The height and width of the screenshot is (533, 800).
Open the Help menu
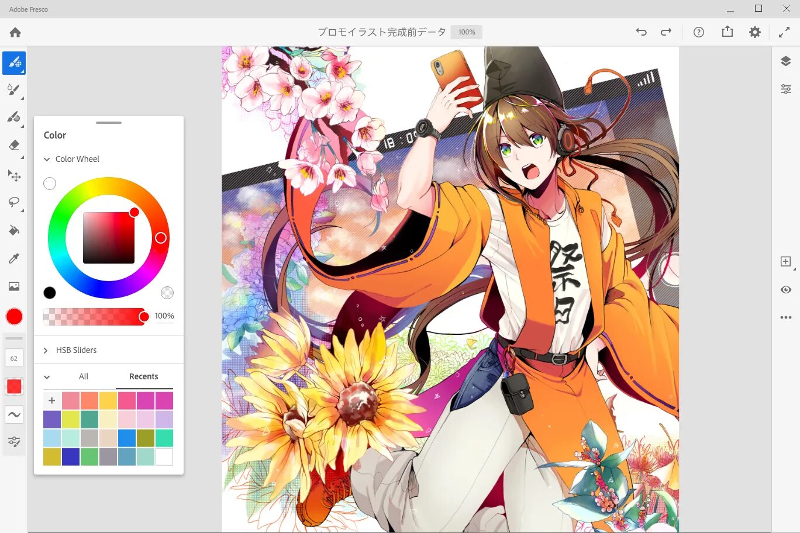pos(699,32)
